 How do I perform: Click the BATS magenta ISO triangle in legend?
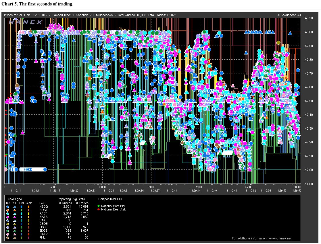[x=15, y=217]
